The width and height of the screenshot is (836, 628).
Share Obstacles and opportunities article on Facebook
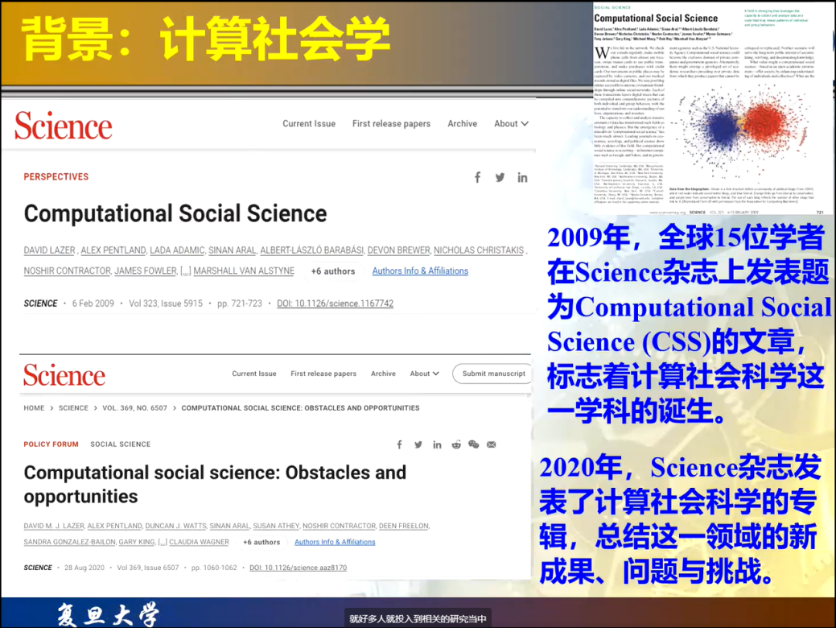click(399, 444)
